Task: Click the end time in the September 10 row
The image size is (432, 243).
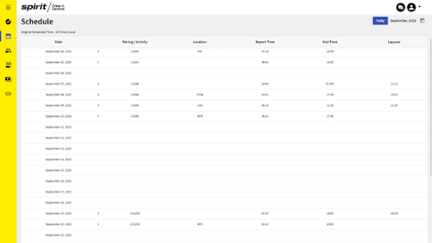Action: [x=330, y=116]
